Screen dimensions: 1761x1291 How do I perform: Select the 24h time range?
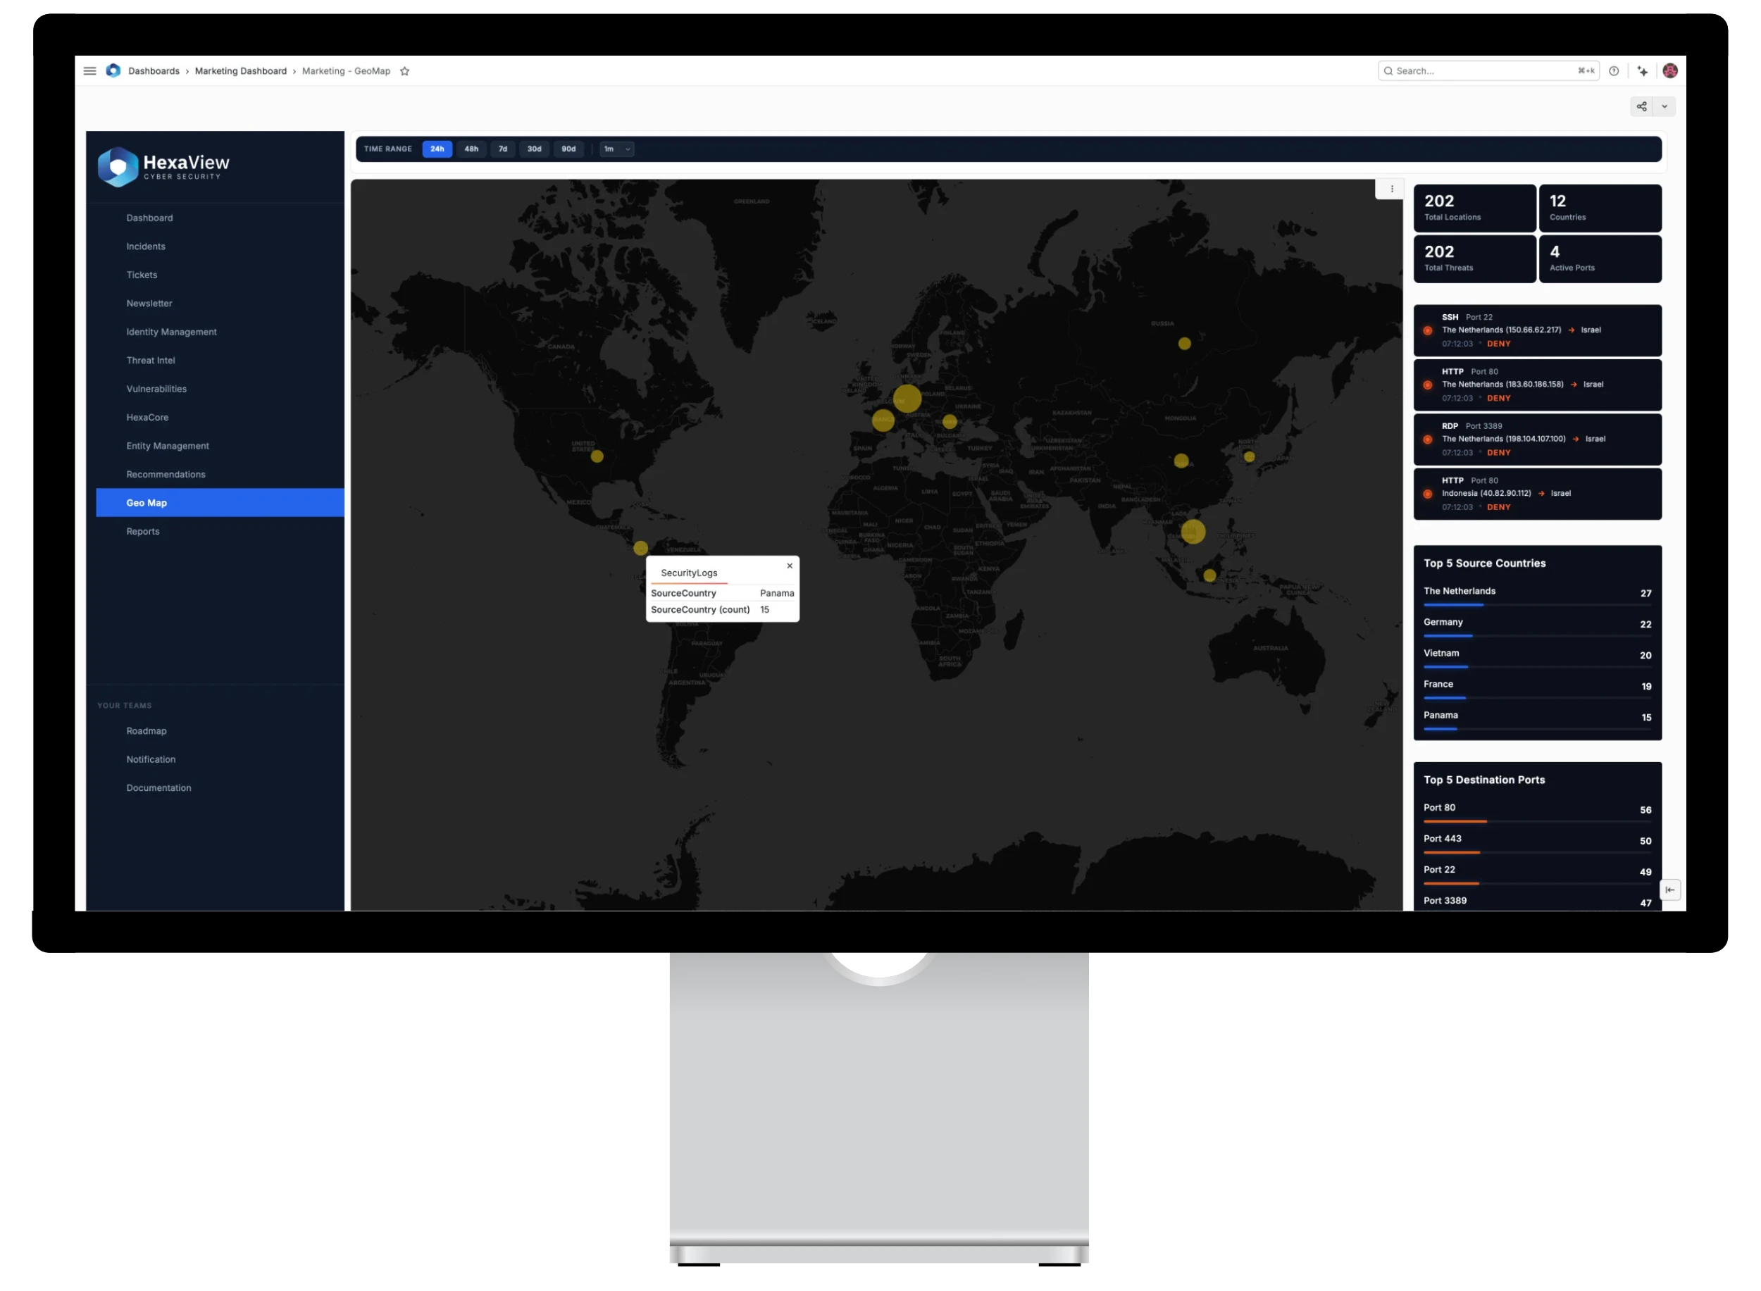pyautogui.click(x=437, y=149)
